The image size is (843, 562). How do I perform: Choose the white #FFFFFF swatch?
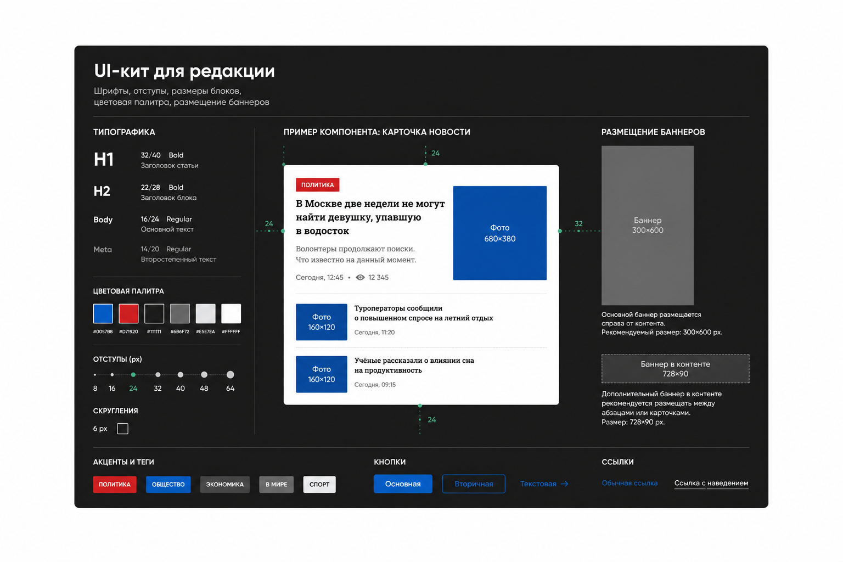[x=231, y=314]
